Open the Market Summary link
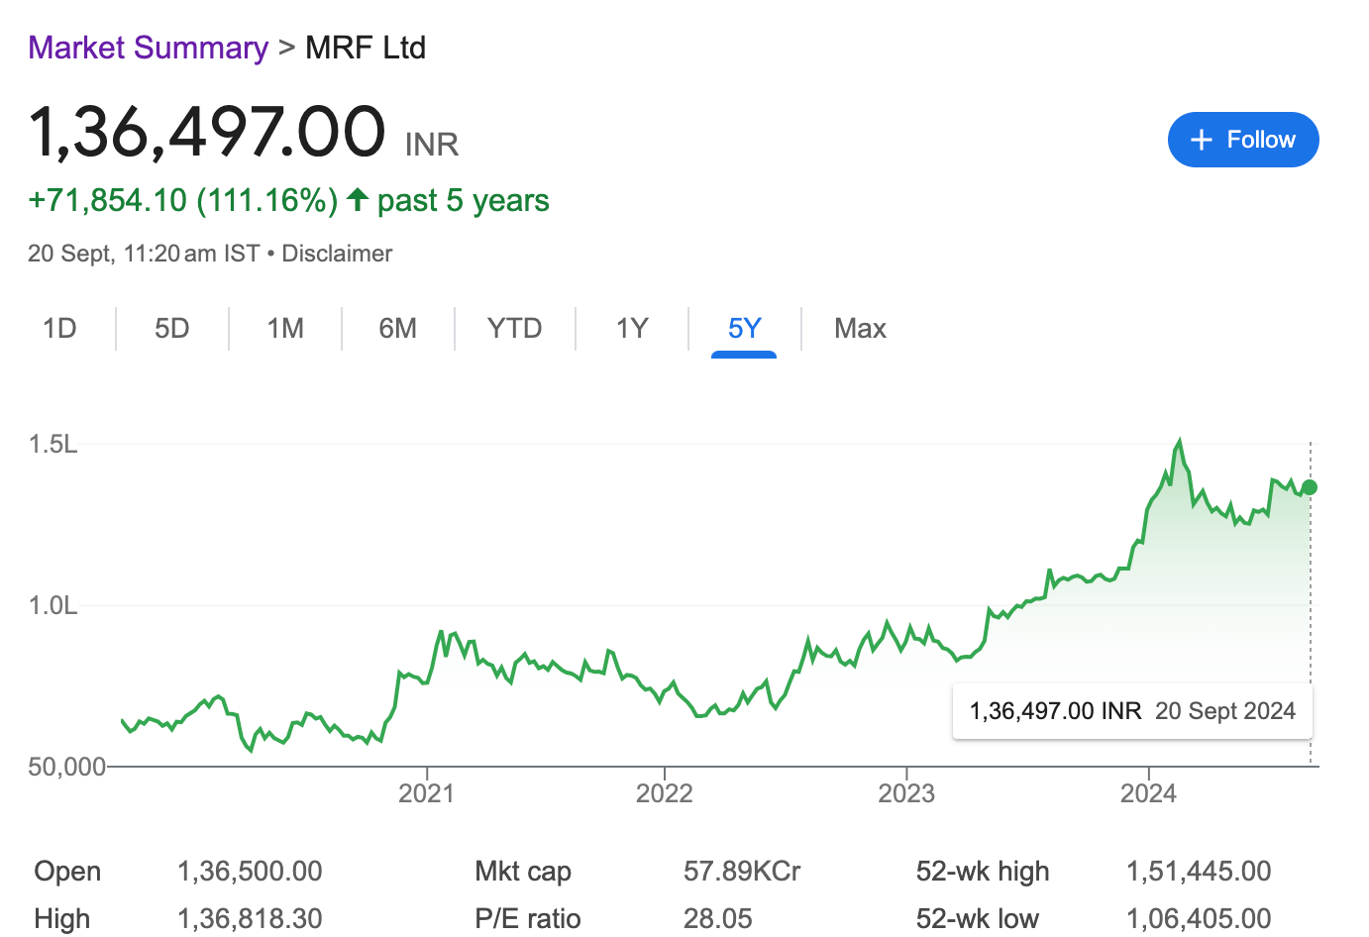 149,48
